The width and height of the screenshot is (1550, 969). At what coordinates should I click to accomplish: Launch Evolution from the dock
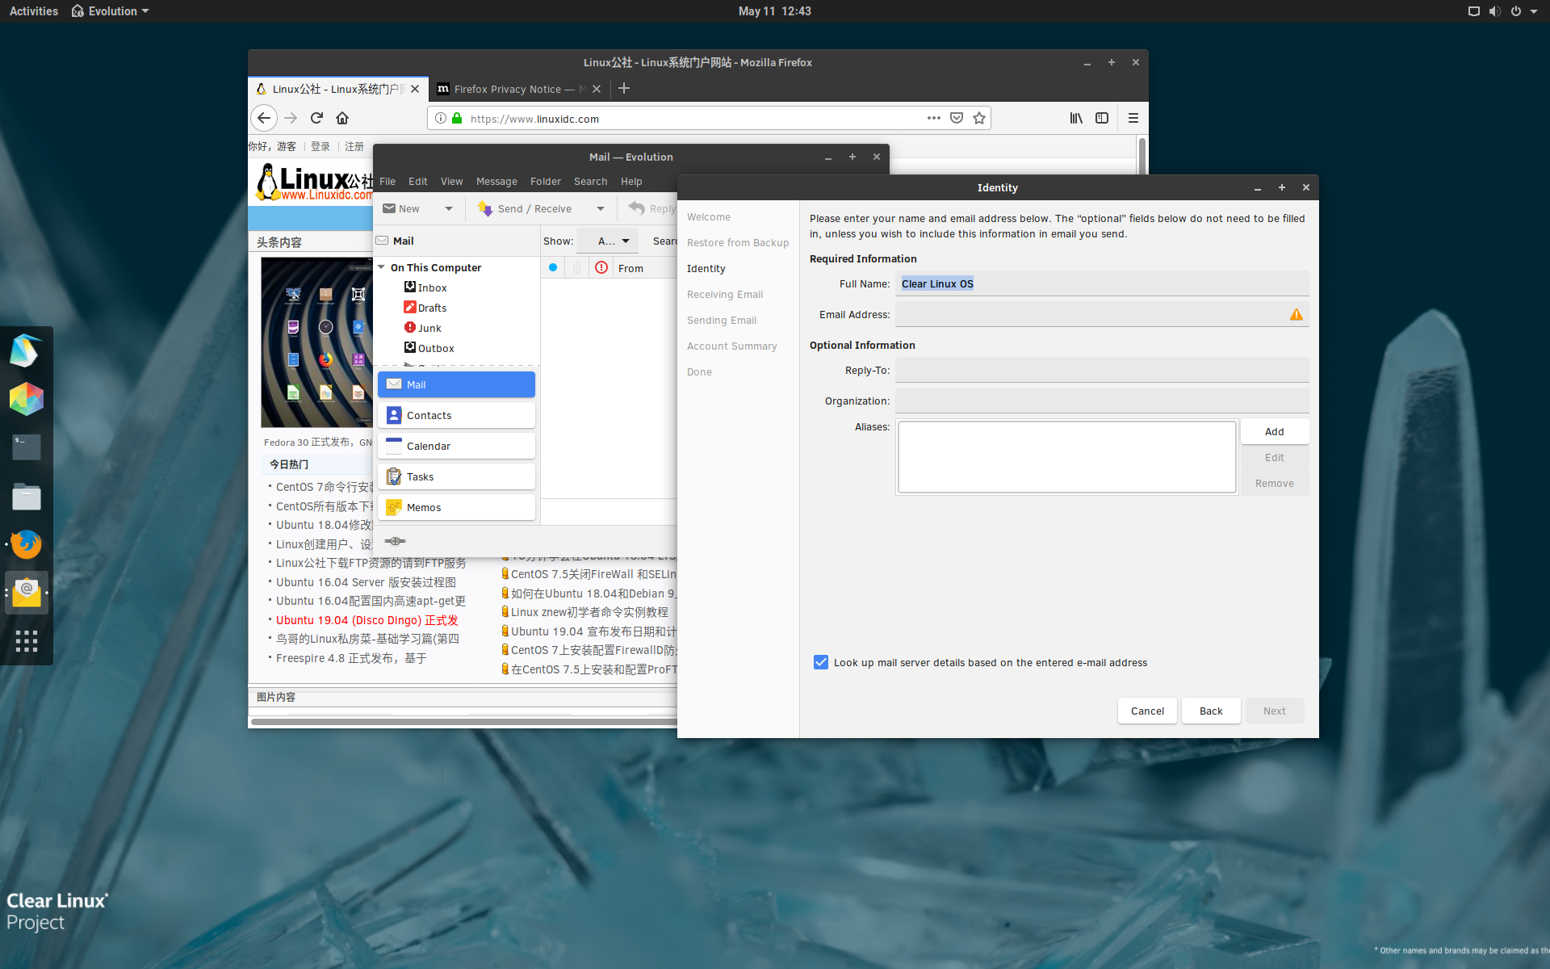pyautogui.click(x=27, y=593)
